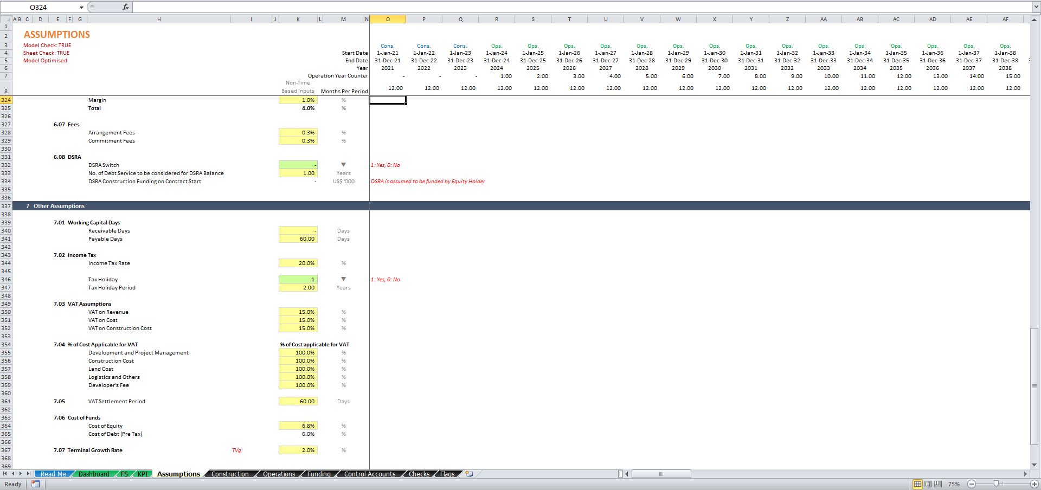Viewport: 1041px width, 490px height.
Task: Select column AF header
Action: click(x=1005, y=19)
